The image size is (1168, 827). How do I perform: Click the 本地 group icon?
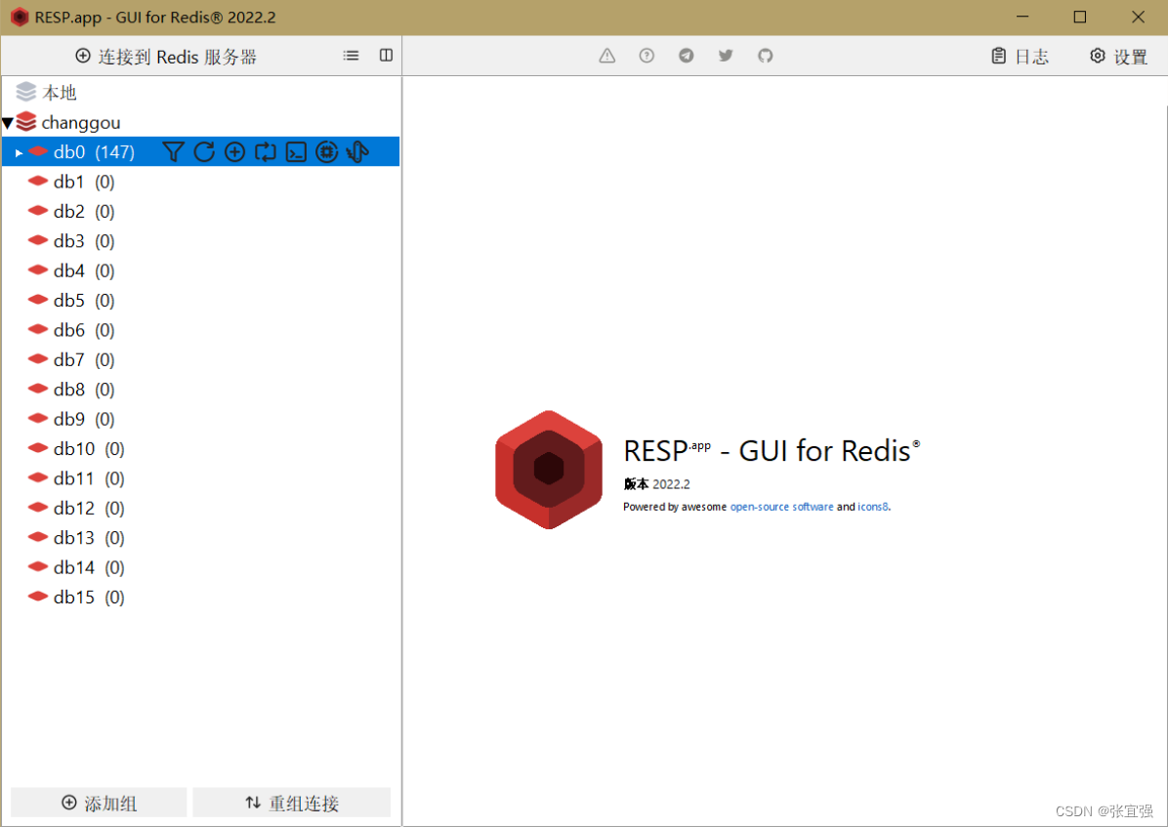[26, 92]
